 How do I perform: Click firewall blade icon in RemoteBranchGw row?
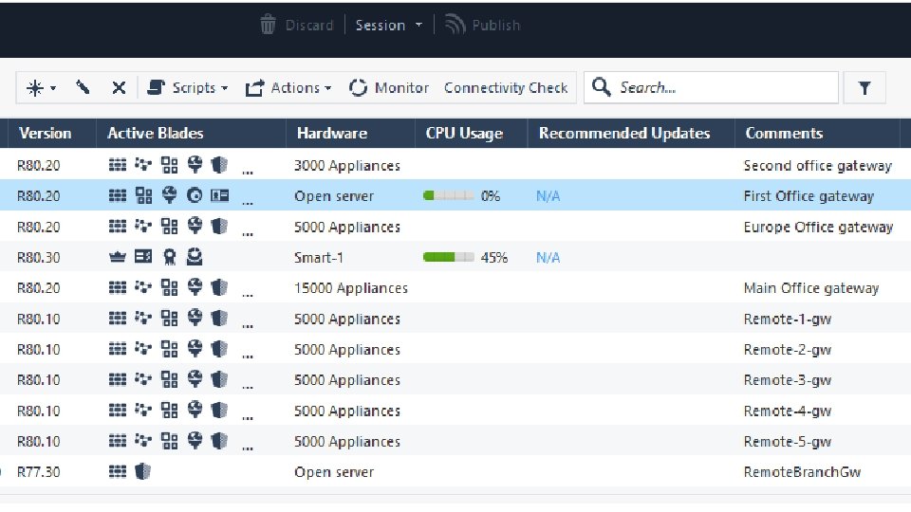pyautogui.click(x=118, y=471)
